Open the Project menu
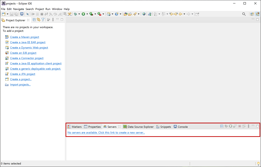The image size is (261, 167). [x=40, y=9]
